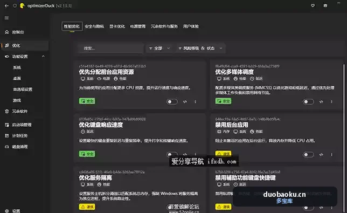Image resolution: width=347 pixels, height=213 pixels.
Task: Open 游戏 under 功能设置
Action: coord(17,100)
